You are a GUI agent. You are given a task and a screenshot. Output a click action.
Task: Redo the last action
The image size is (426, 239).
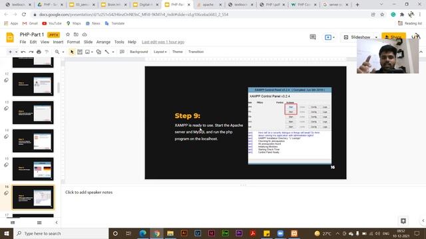(x=31, y=52)
